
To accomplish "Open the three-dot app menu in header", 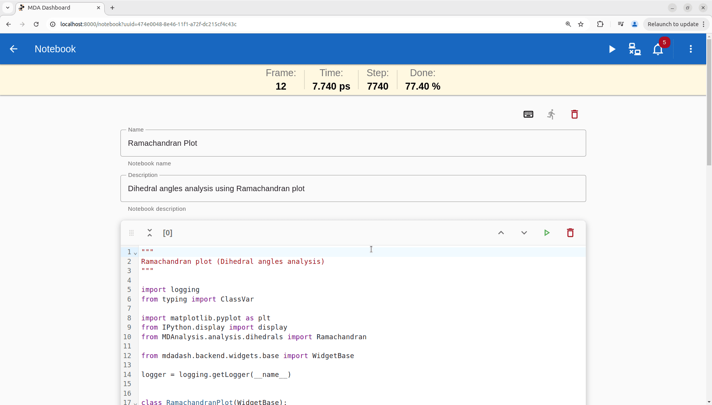I will pyautogui.click(x=691, y=49).
